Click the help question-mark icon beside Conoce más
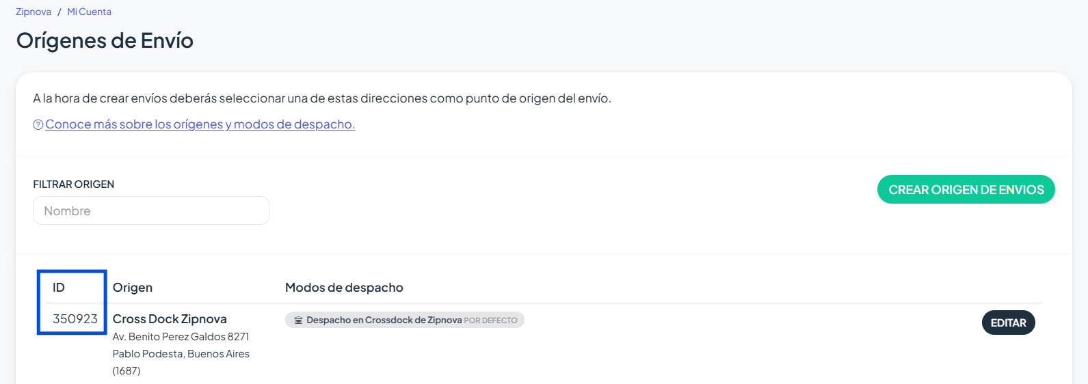The width and height of the screenshot is (1088, 384). [38, 124]
